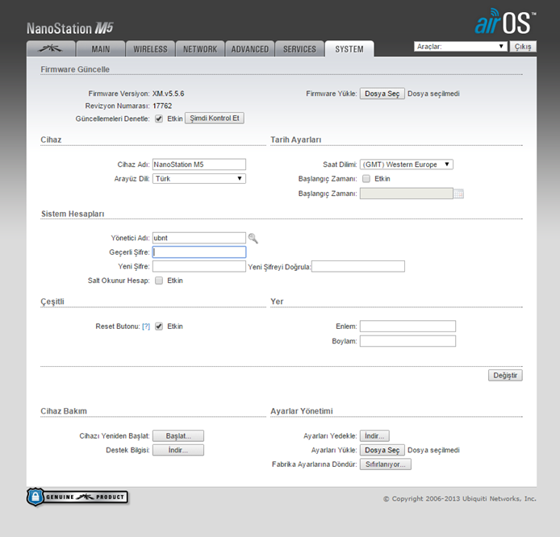
Task: Click Şimdi Kontrol Et button
Action: click(215, 118)
